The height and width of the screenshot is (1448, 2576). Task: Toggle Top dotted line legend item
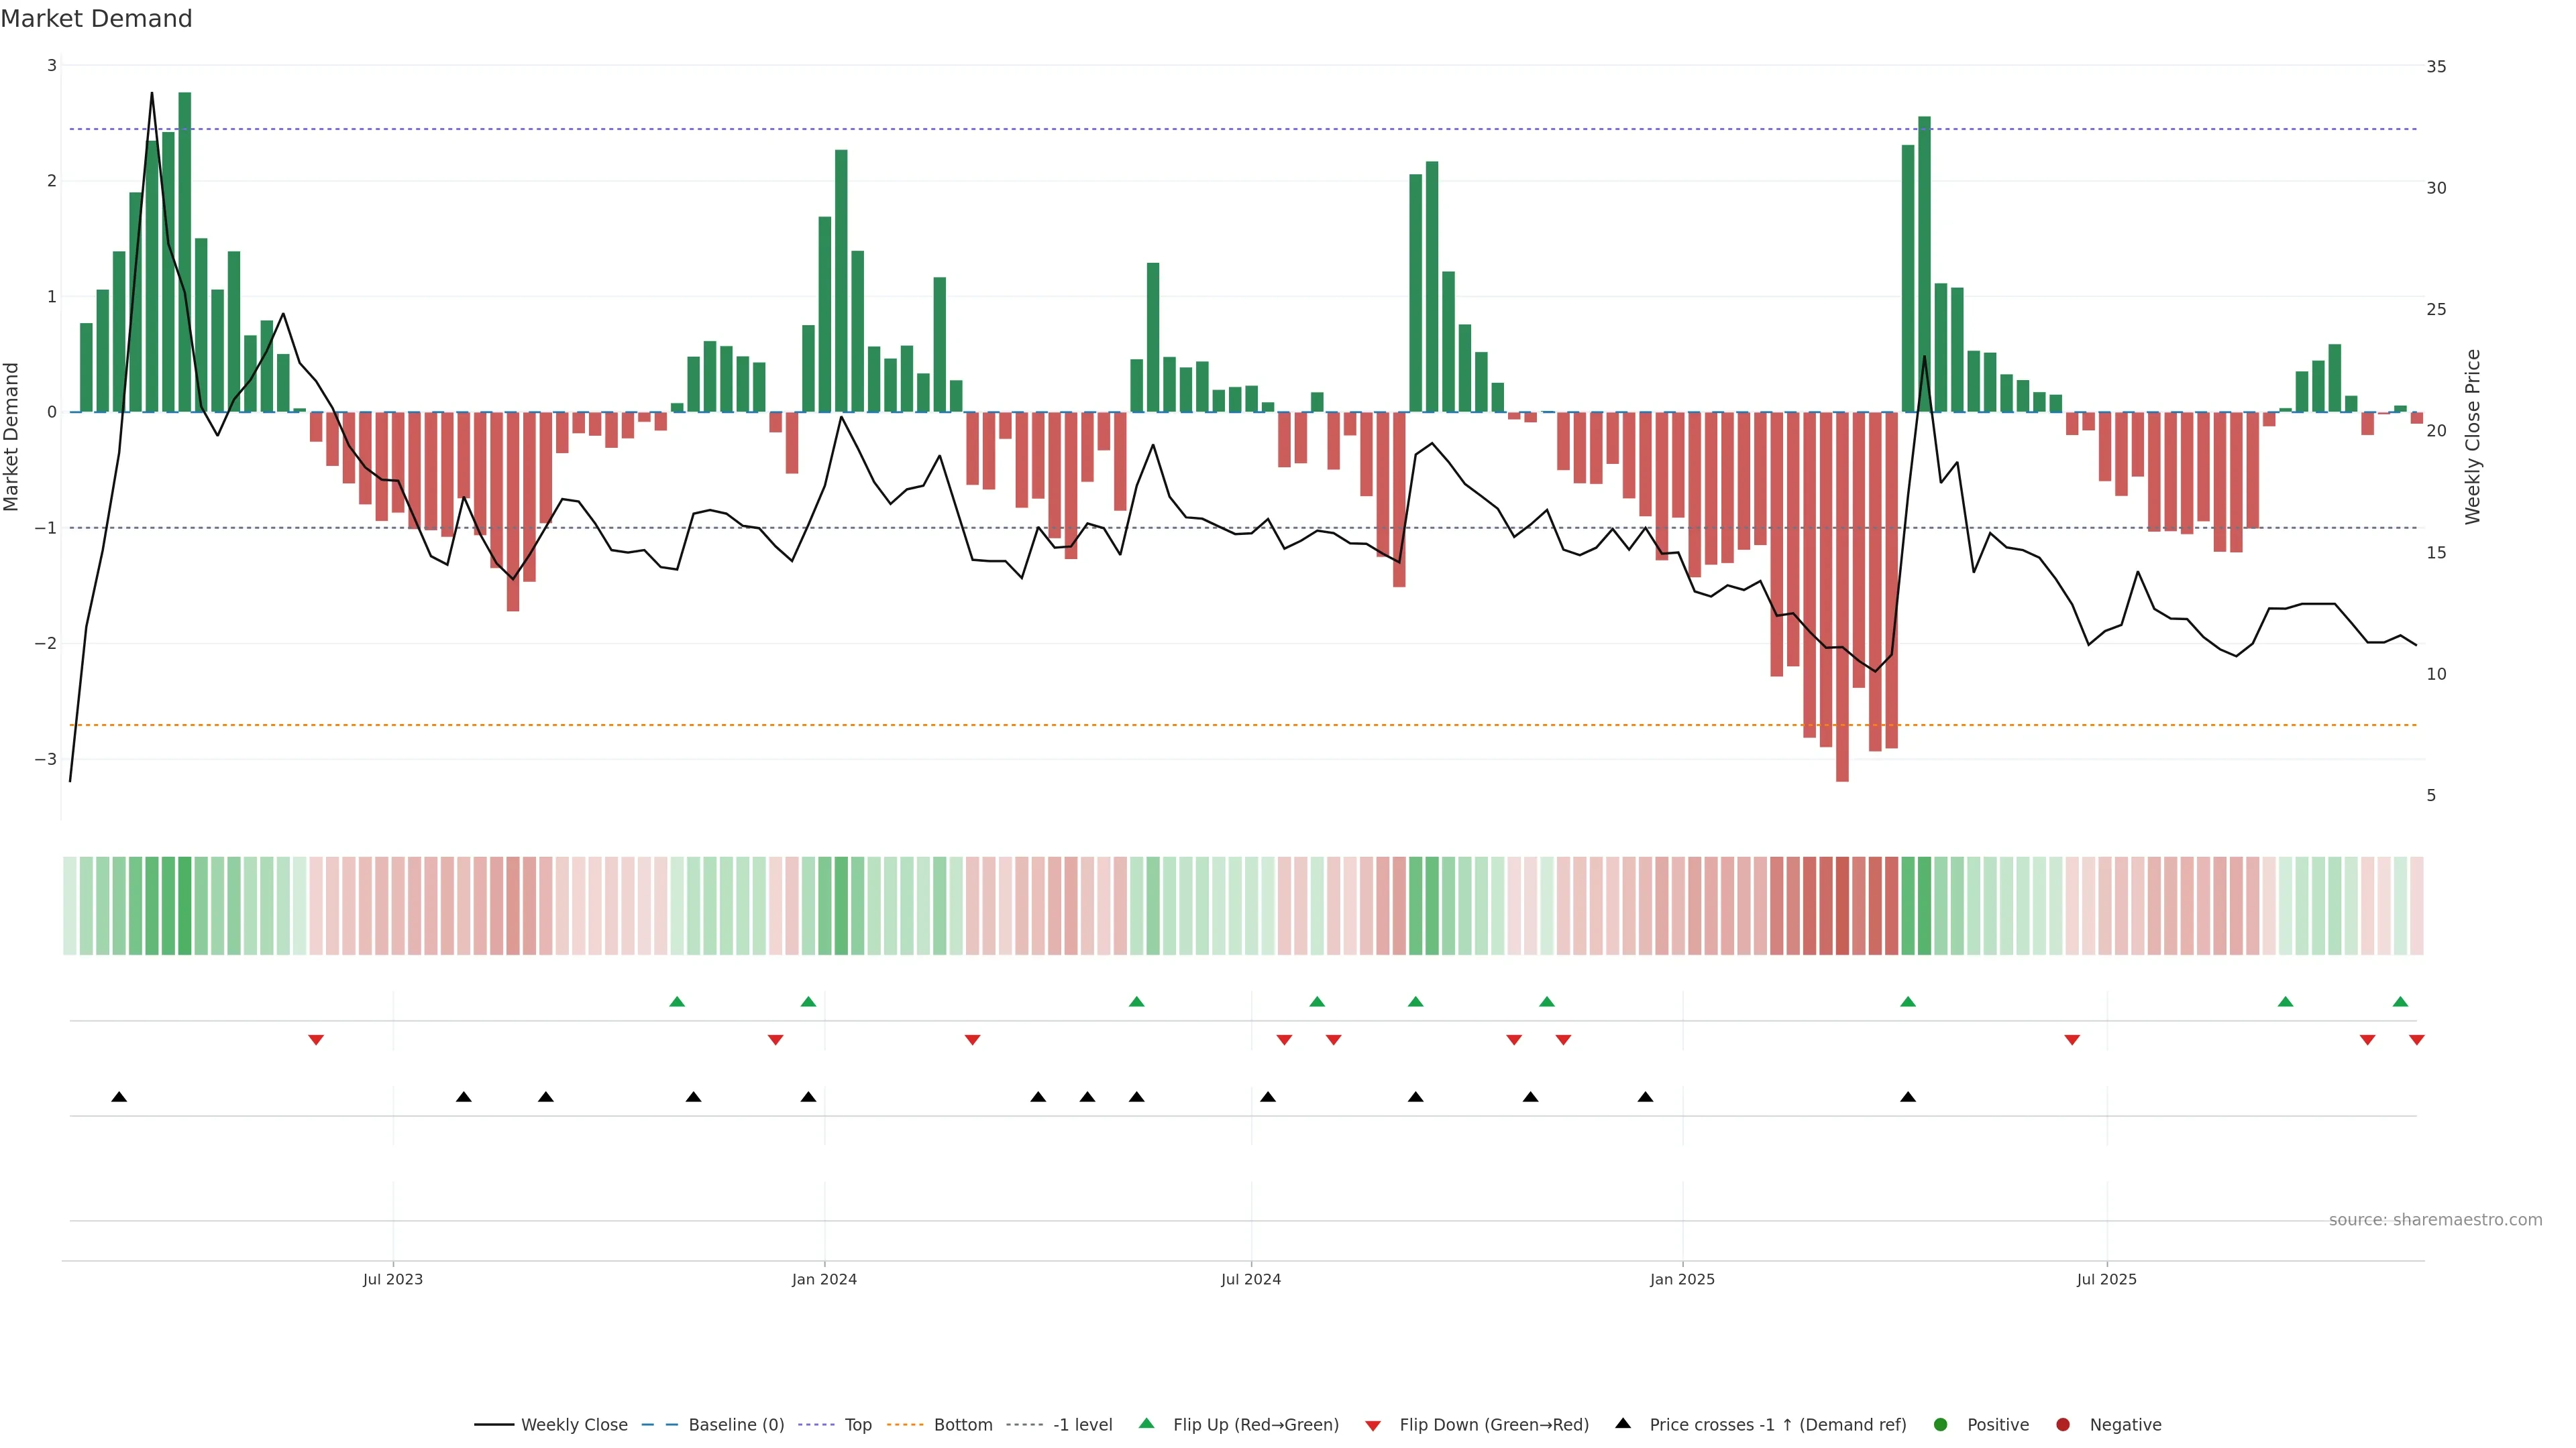click(857, 1425)
